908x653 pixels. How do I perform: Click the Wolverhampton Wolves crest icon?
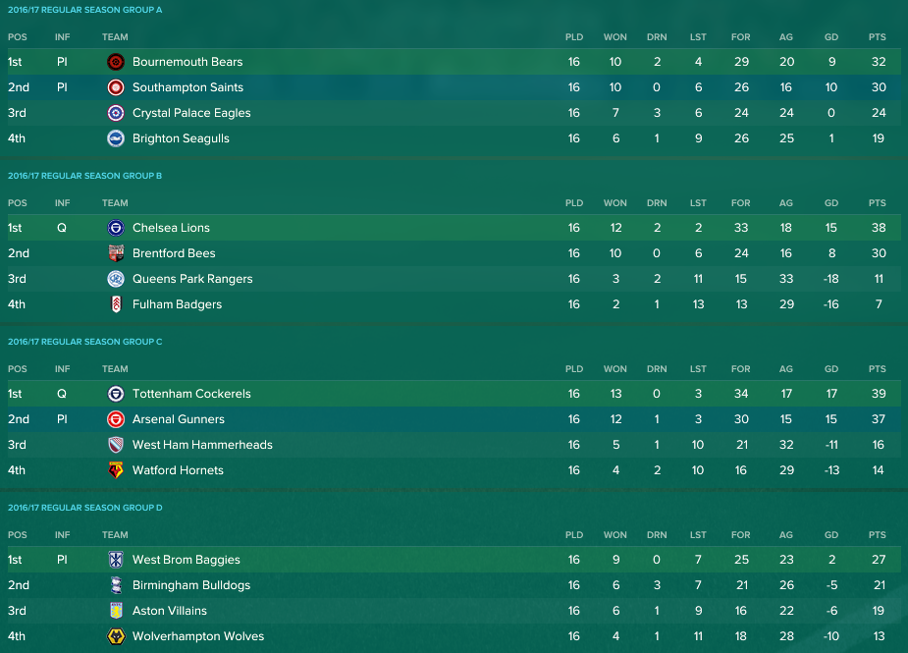[116, 636]
